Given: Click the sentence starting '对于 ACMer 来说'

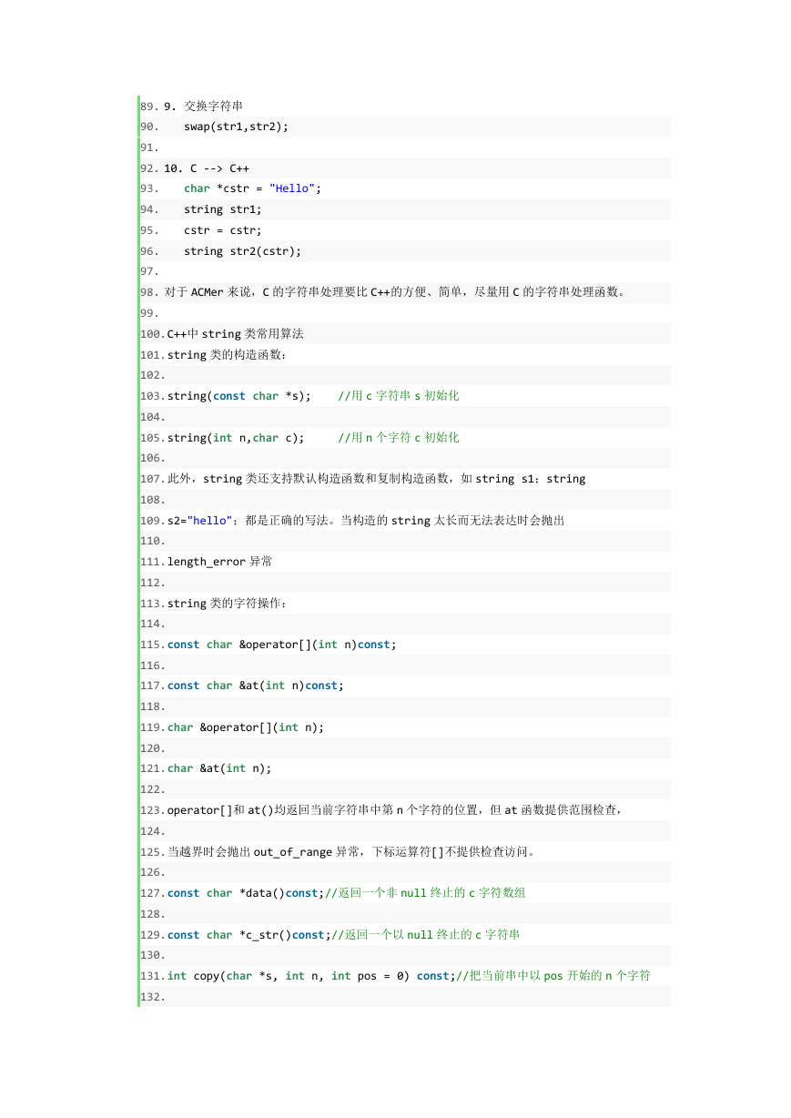Looking at the screenshot, I should [x=396, y=292].
